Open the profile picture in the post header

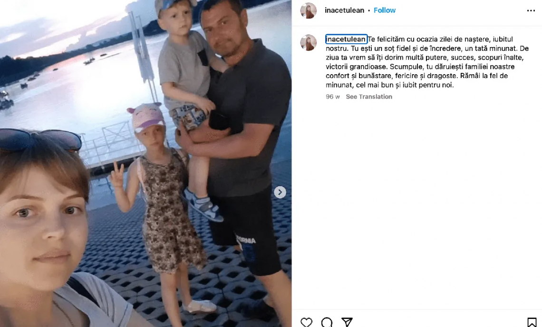(309, 10)
